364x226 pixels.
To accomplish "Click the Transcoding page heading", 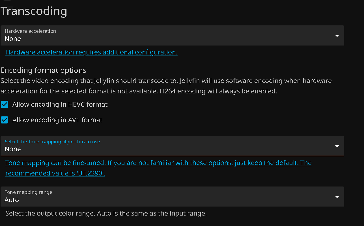I will click(34, 11).
